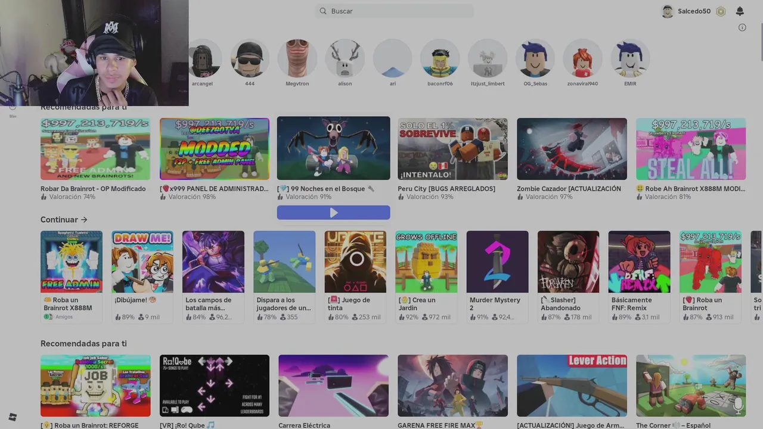Open Básicamente FNF: Remix tile
The height and width of the screenshot is (429, 763).
640,276
